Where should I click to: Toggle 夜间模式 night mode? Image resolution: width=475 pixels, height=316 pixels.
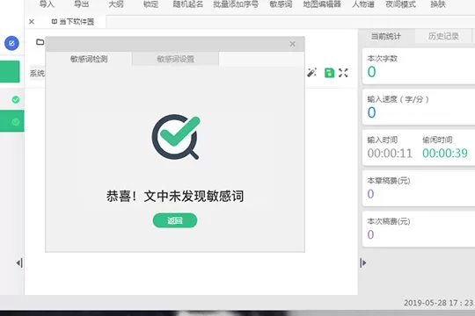400,4
